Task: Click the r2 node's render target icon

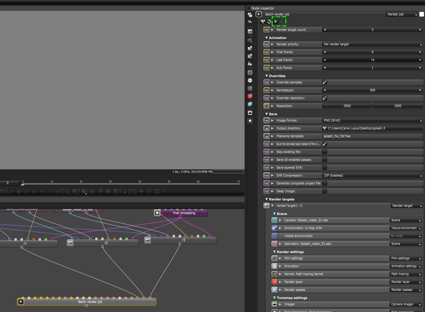Action: [70, 242]
